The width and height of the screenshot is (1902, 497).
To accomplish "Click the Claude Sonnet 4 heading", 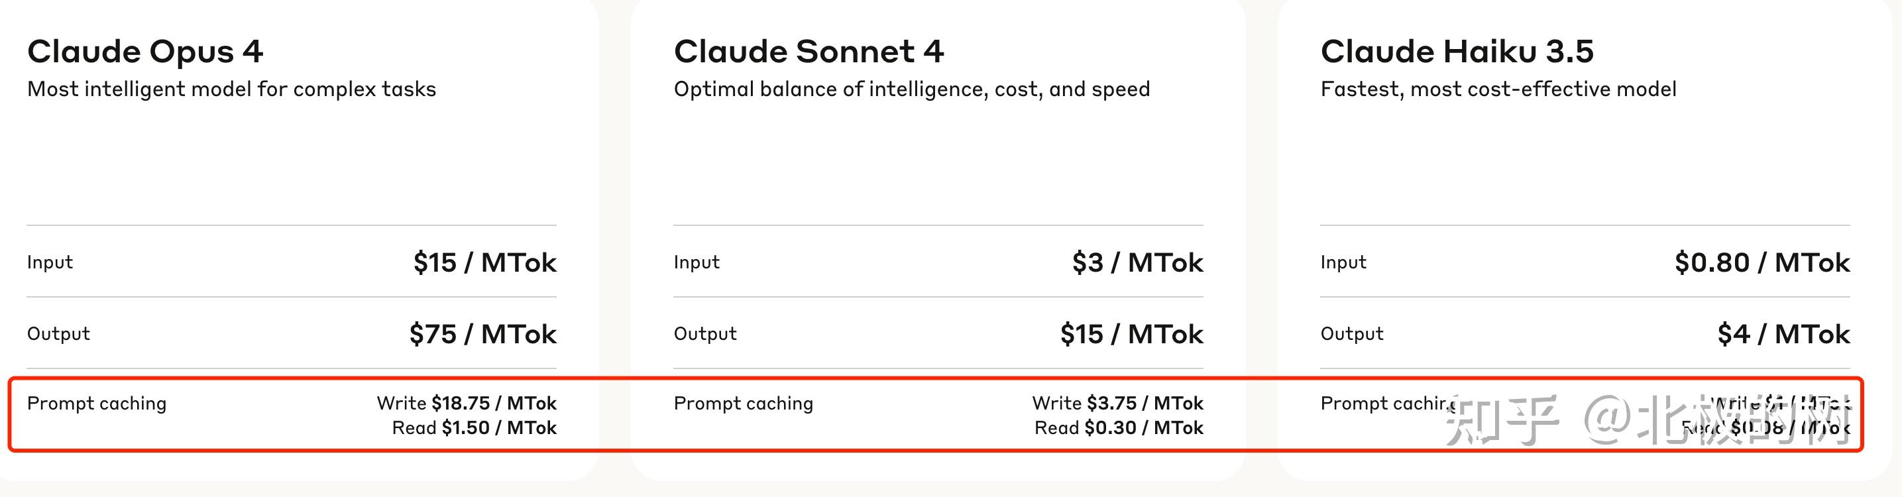I will point(809,52).
